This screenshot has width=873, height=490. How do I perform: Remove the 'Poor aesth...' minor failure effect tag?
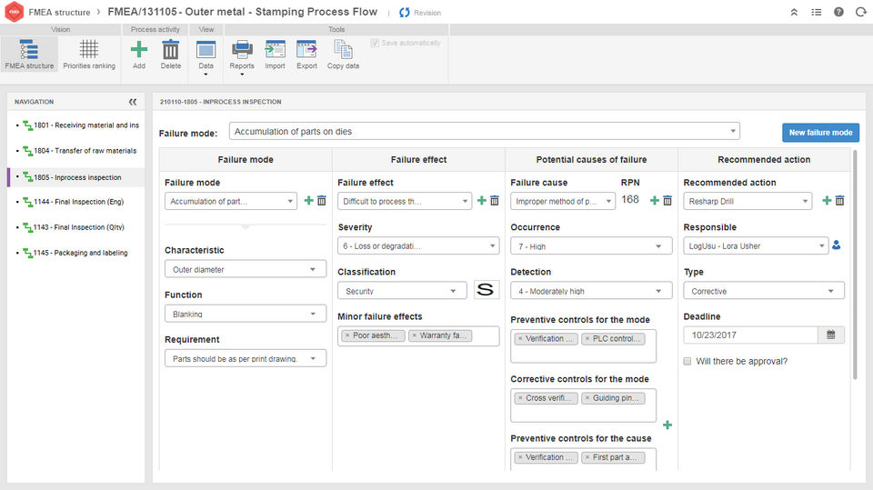click(347, 336)
